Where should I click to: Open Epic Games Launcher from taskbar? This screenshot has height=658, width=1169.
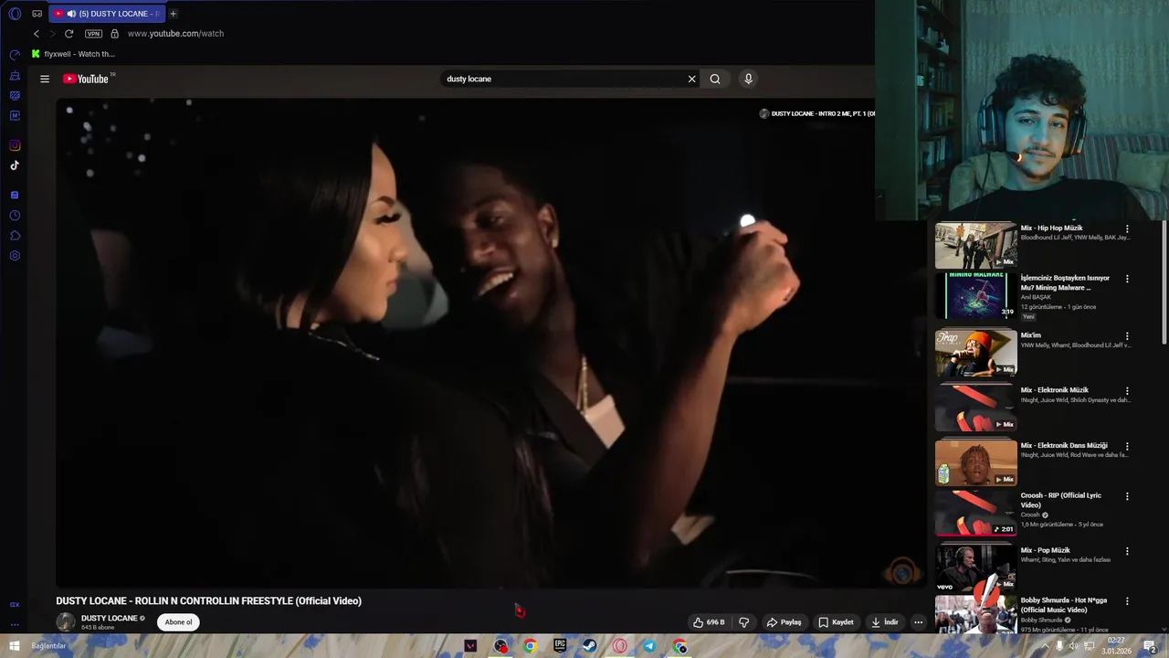pos(560,646)
